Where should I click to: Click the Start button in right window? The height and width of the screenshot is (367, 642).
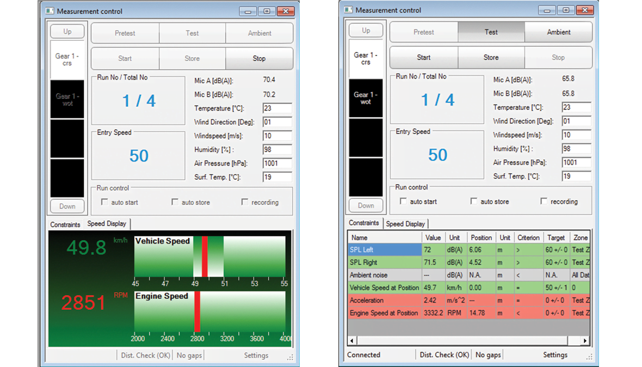click(x=424, y=57)
